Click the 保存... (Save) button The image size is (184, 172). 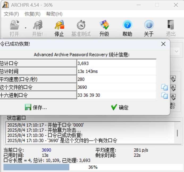pyautogui.click(x=36, y=107)
